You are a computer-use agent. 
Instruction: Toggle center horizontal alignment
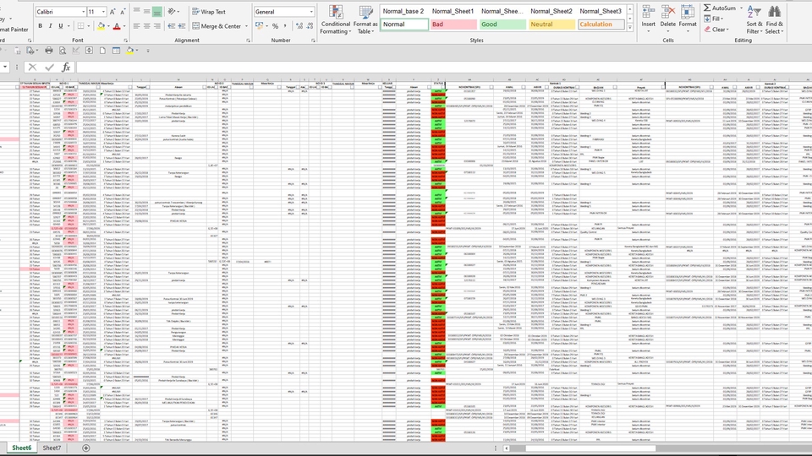point(147,26)
